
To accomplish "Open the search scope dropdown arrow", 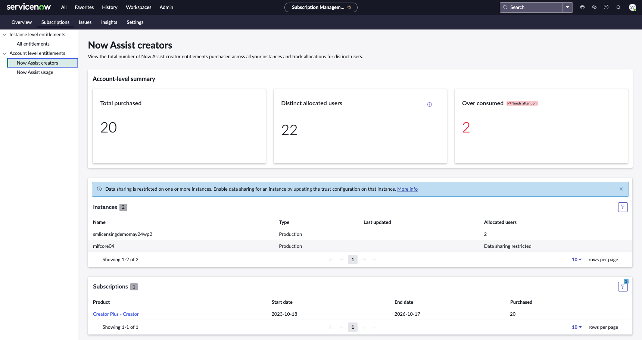I will tap(567, 7).
